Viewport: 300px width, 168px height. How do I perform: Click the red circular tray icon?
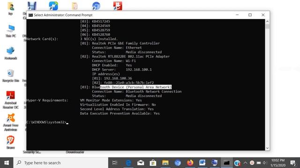tap(252, 163)
